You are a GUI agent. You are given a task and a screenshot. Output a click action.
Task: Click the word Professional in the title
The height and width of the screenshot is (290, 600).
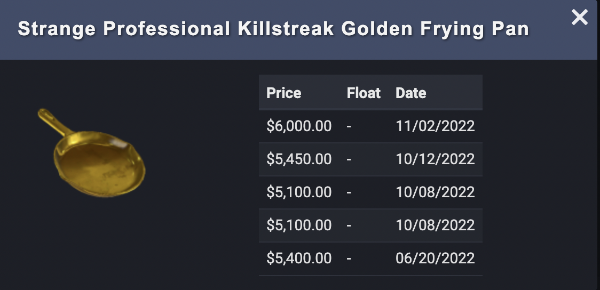click(166, 29)
